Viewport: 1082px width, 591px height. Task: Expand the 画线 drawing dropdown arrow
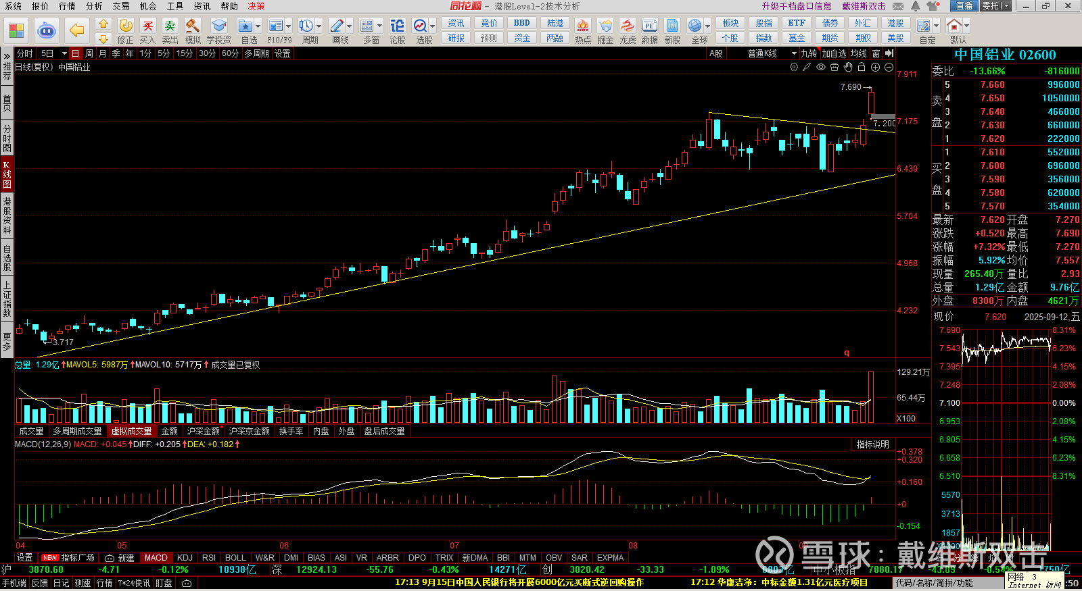click(350, 26)
